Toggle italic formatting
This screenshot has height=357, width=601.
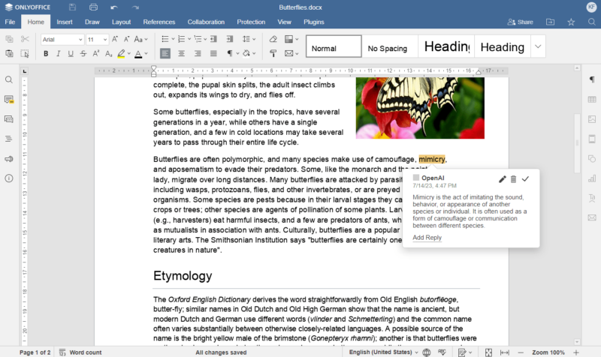click(58, 54)
